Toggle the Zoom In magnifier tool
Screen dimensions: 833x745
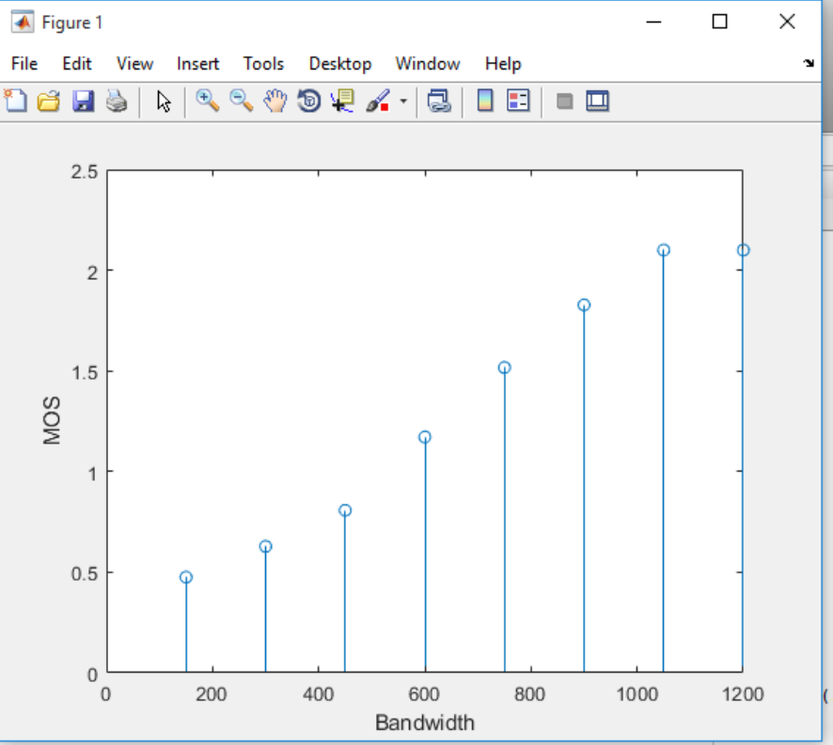[207, 101]
